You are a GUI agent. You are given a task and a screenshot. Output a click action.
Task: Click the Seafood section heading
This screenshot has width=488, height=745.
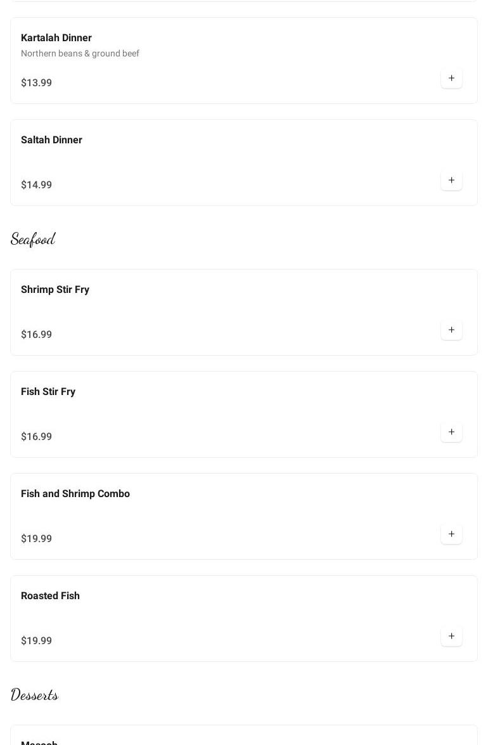click(x=33, y=239)
